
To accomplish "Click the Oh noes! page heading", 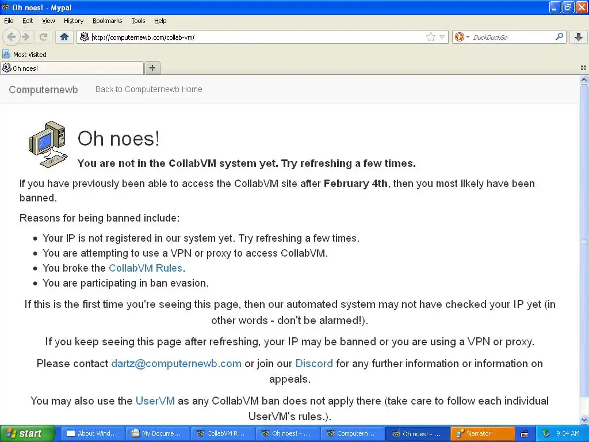I will coord(118,138).
